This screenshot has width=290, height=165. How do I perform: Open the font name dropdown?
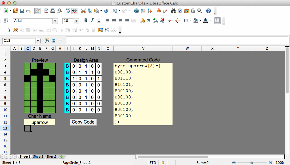pyautogui.click(x=55, y=21)
